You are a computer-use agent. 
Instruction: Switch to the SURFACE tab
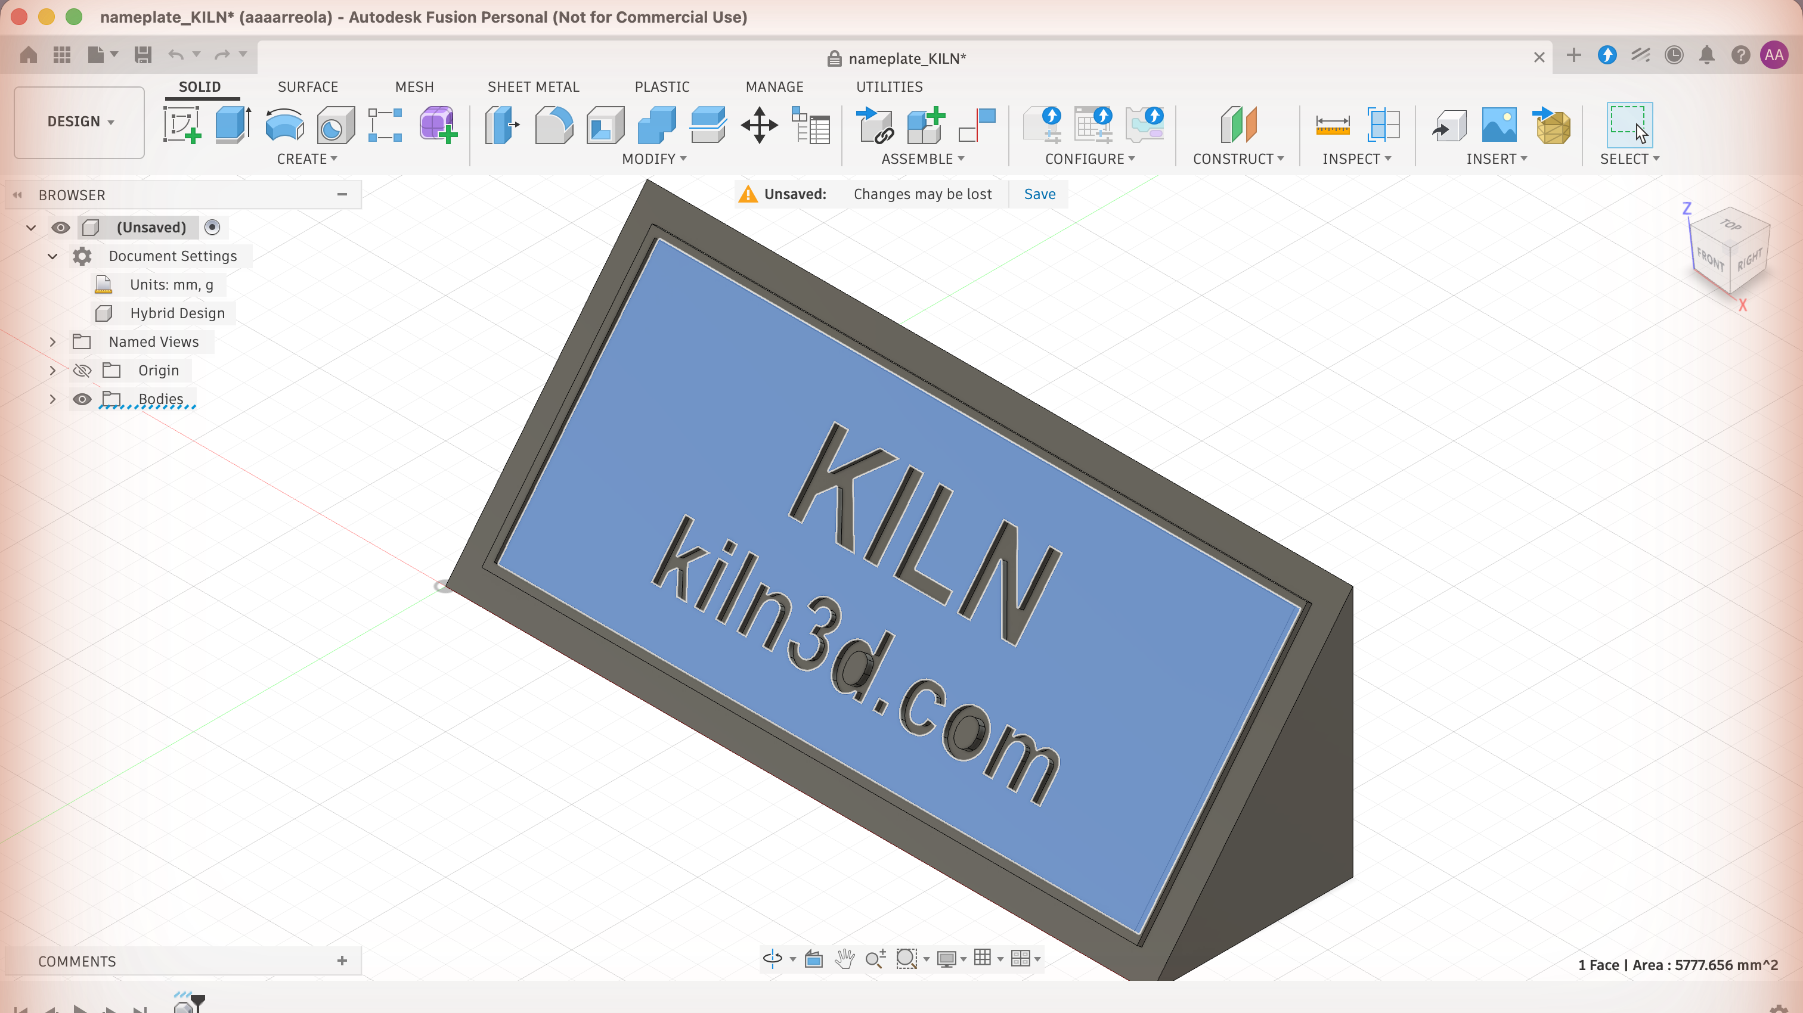pyautogui.click(x=308, y=87)
